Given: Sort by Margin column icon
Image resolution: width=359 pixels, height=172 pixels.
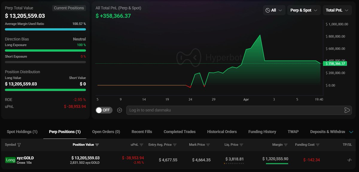Looking at the screenshot, I should (286, 145).
